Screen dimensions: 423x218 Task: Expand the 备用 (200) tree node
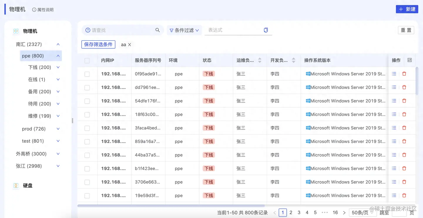(58, 92)
